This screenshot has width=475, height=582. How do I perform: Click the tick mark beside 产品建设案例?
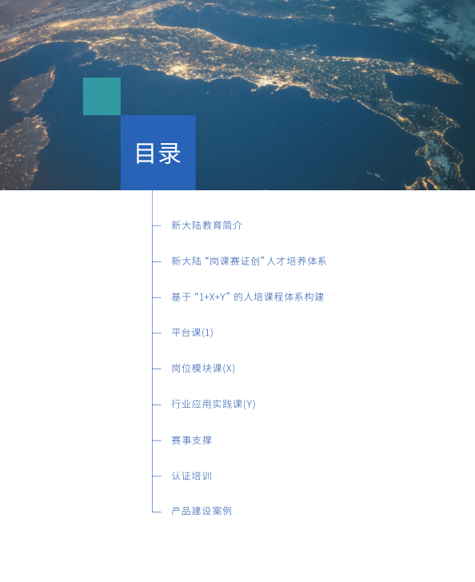(x=157, y=512)
